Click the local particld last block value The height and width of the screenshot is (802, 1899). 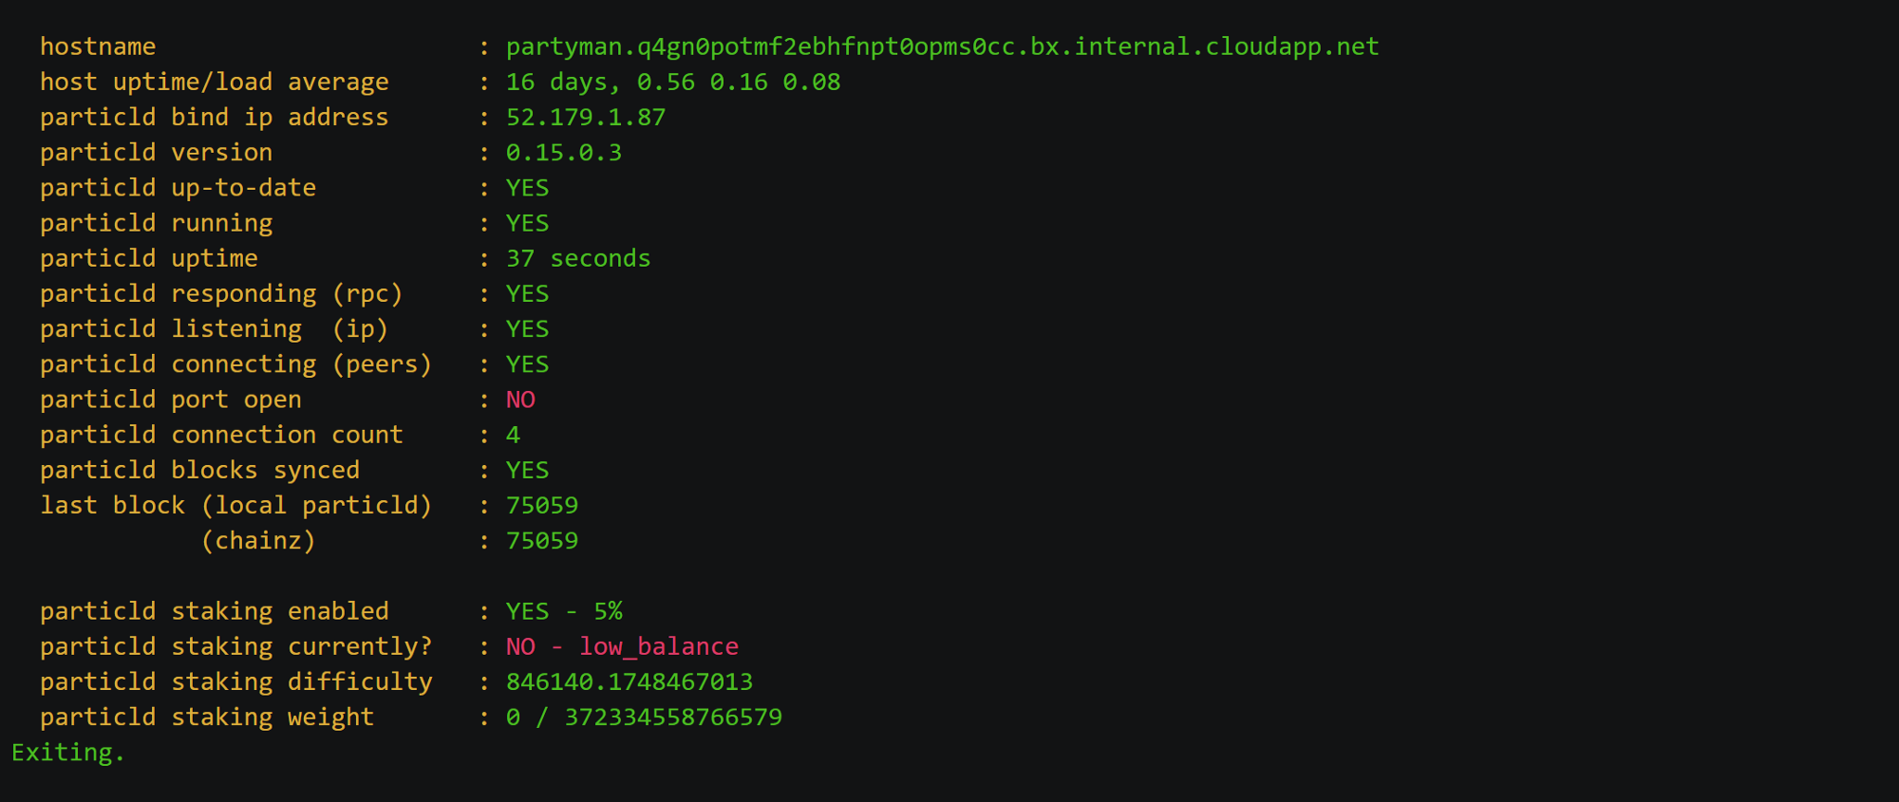(x=542, y=505)
